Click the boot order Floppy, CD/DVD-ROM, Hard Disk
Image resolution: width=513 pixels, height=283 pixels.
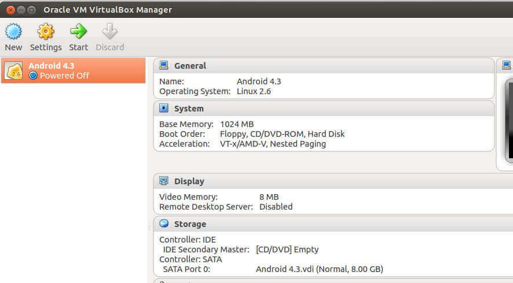(282, 134)
